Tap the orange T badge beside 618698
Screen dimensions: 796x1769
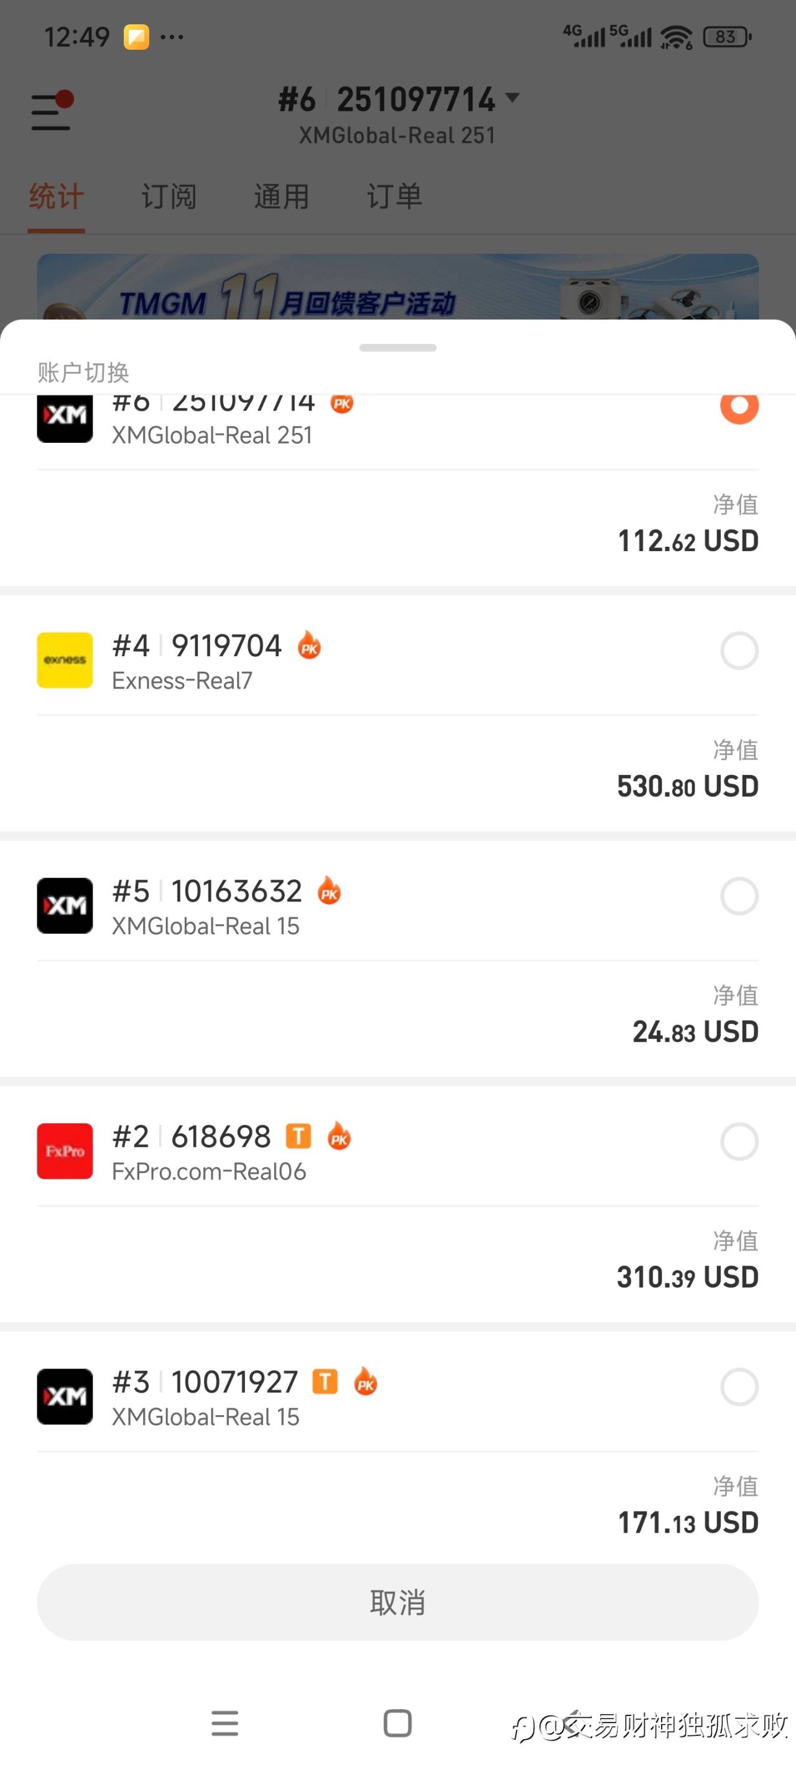pos(298,1136)
